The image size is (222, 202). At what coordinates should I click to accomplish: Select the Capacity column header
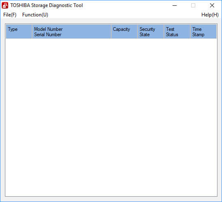coord(124,31)
